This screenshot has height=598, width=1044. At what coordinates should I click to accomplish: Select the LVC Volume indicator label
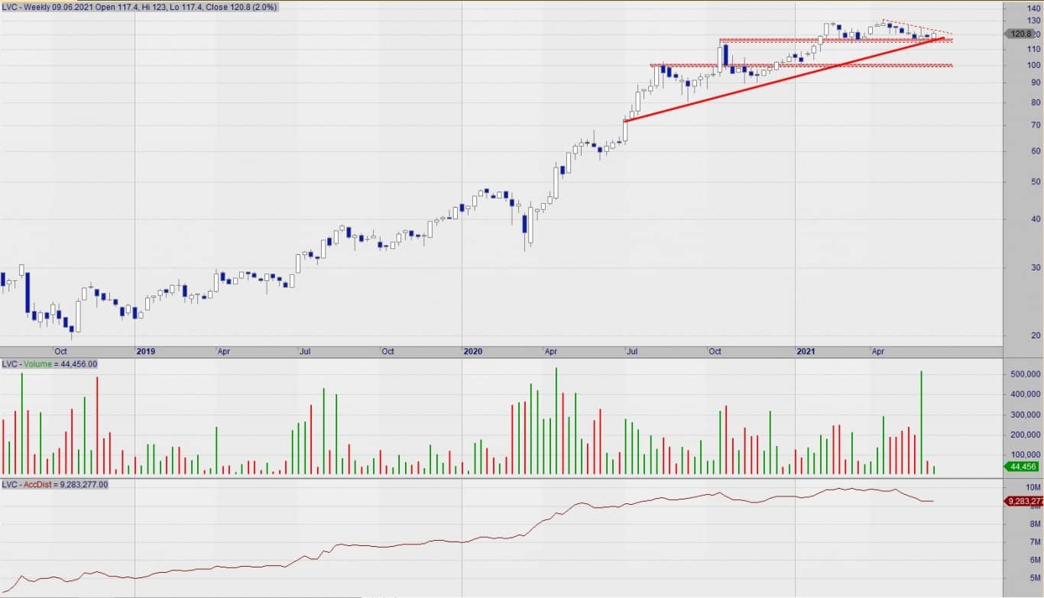[x=50, y=364]
